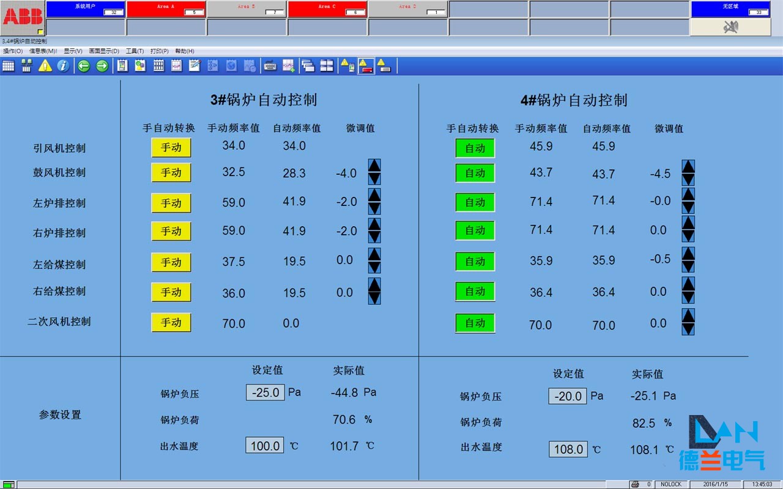Open the trend chart toolbar icon
The width and height of the screenshot is (783, 489).
click(176, 65)
